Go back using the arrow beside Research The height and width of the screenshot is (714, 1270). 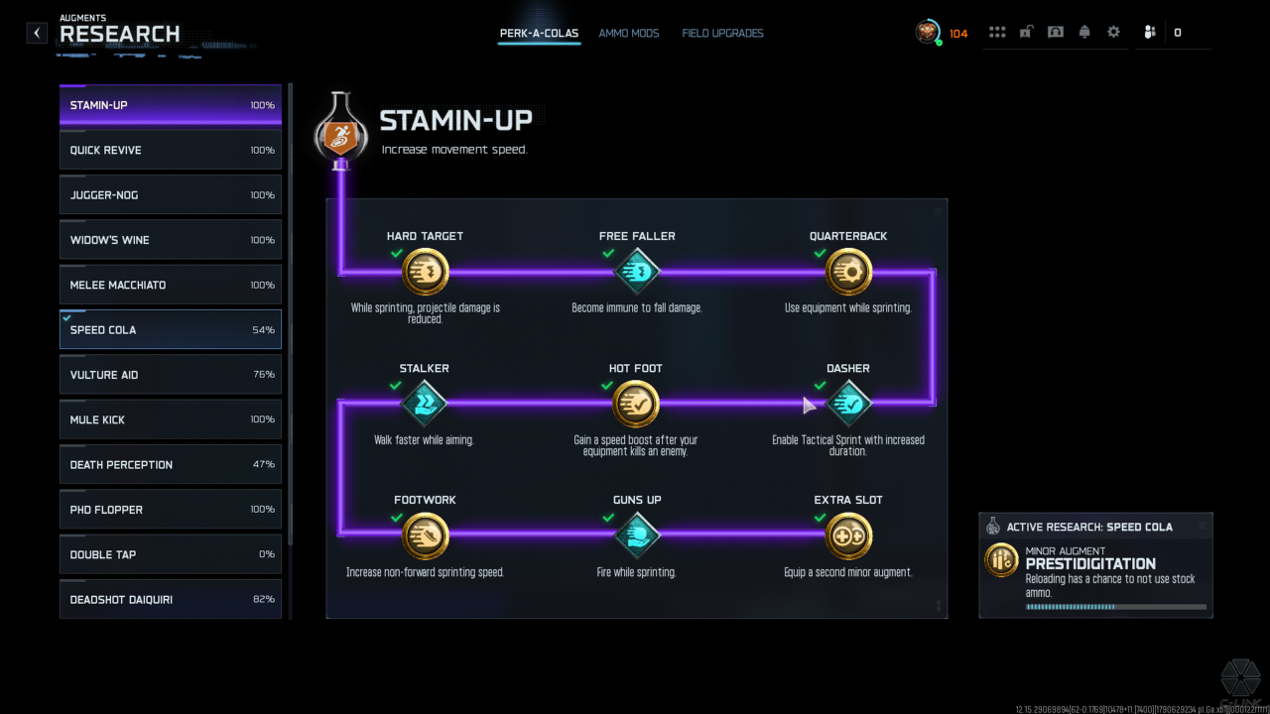click(x=37, y=33)
